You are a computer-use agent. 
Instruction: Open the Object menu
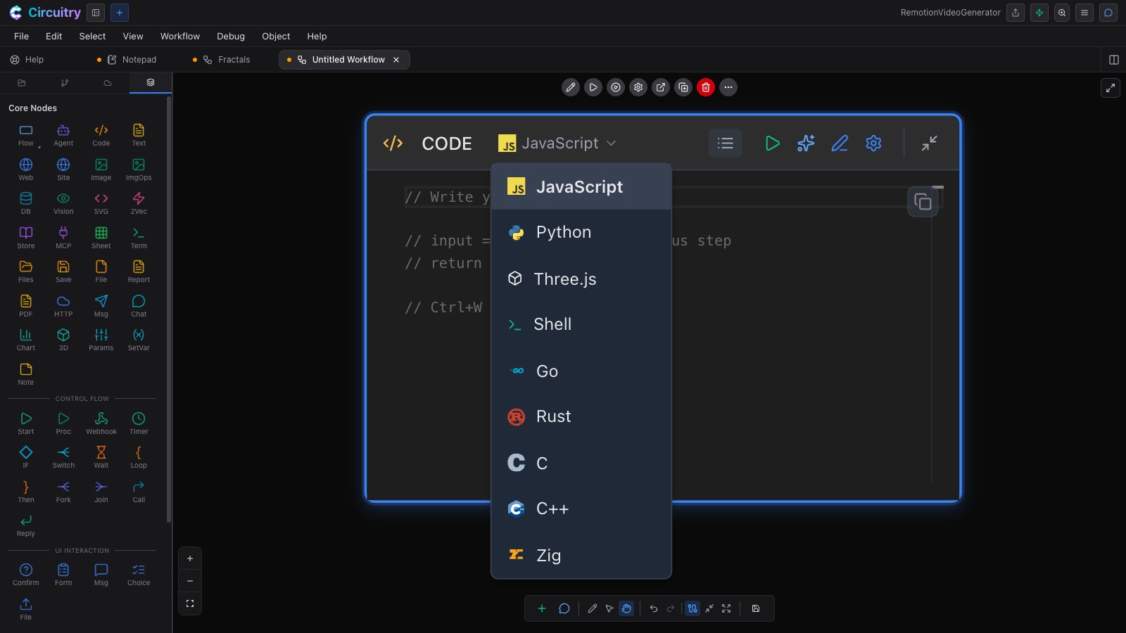point(276,37)
